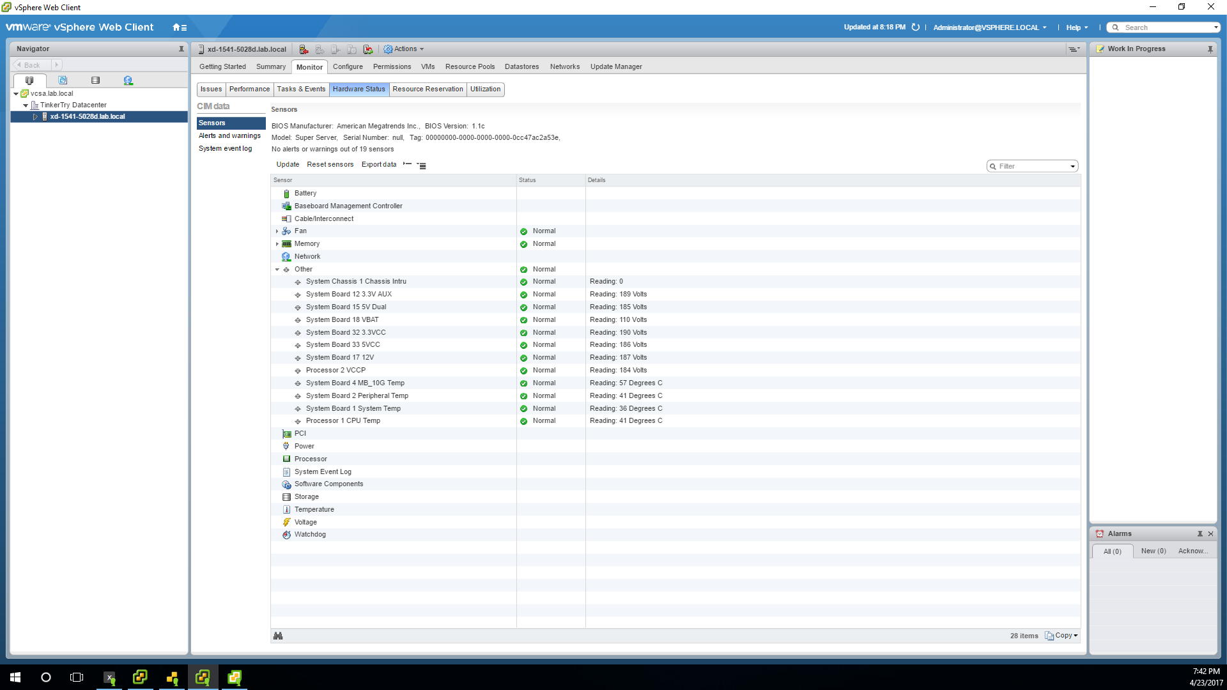Image resolution: width=1227 pixels, height=690 pixels.
Task: Select the Resource Reservation sub-tab
Action: [428, 89]
